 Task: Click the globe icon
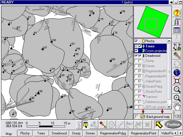(x=177, y=72)
